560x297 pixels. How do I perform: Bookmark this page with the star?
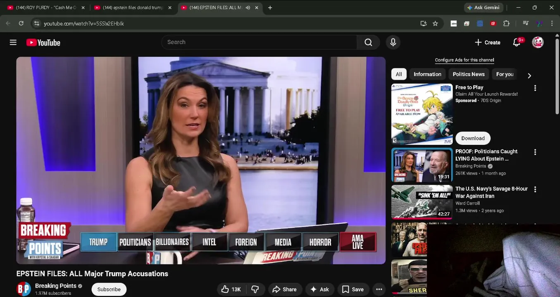pos(435,24)
